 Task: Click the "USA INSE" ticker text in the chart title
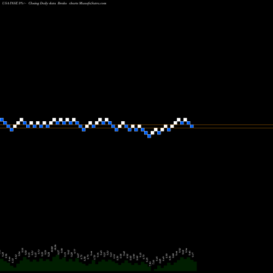pyautogui.click(x=10, y=3)
